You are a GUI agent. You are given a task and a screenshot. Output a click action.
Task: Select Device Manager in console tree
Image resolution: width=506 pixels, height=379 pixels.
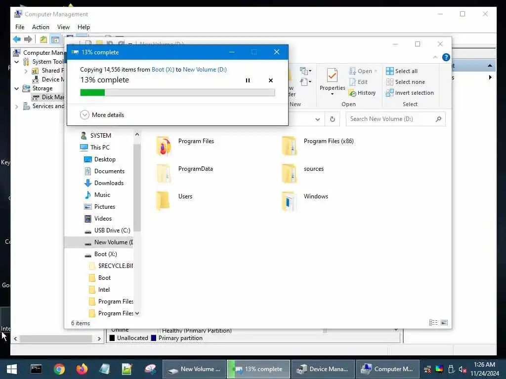(48, 79)
